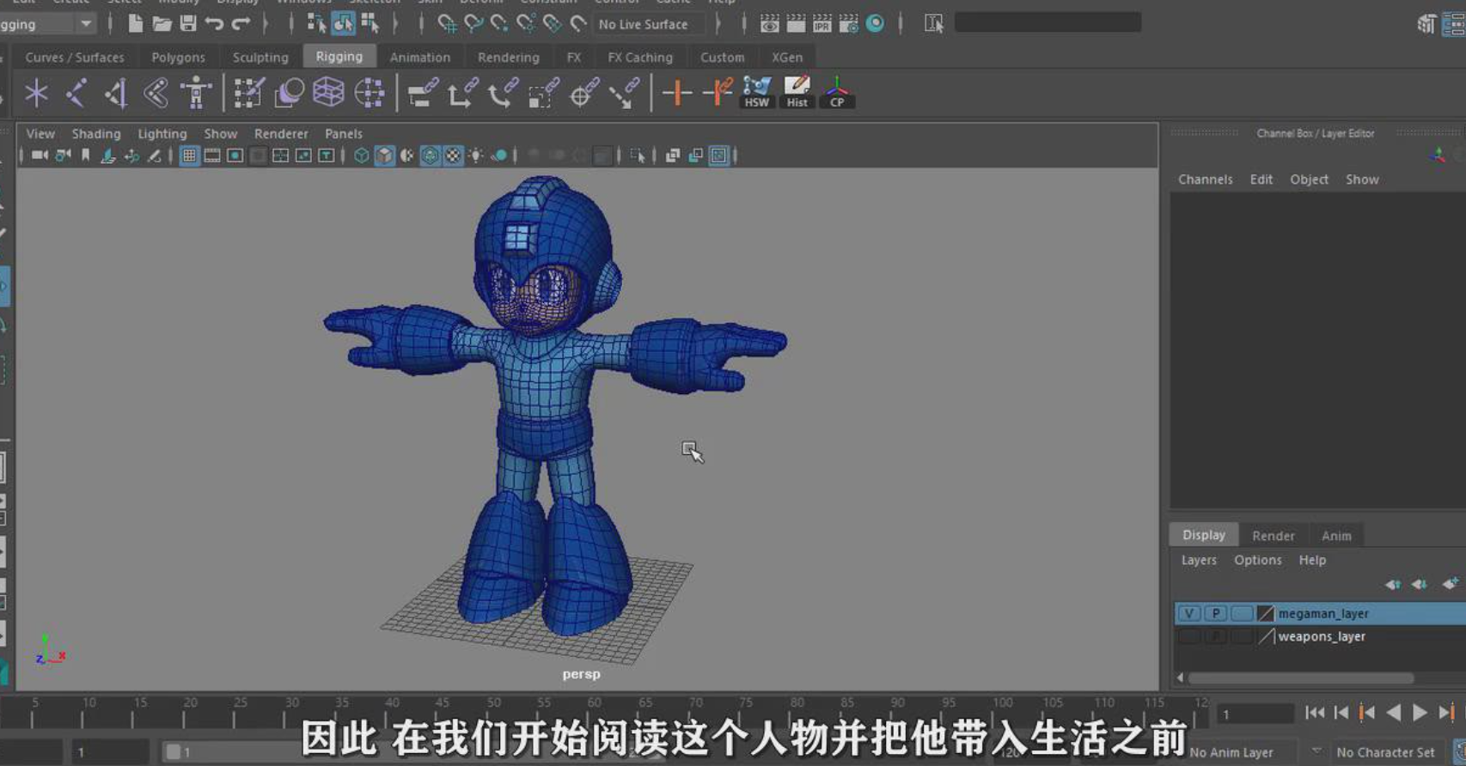Screen dimensions: 1466x766
Task: Toggle the film gate viewport icon
Action: (x=212, y=155)
